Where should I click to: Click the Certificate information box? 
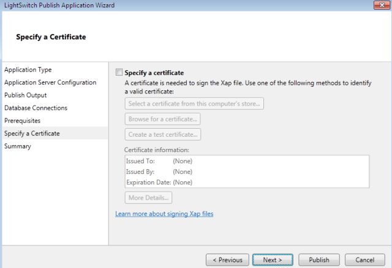(246, 171)
